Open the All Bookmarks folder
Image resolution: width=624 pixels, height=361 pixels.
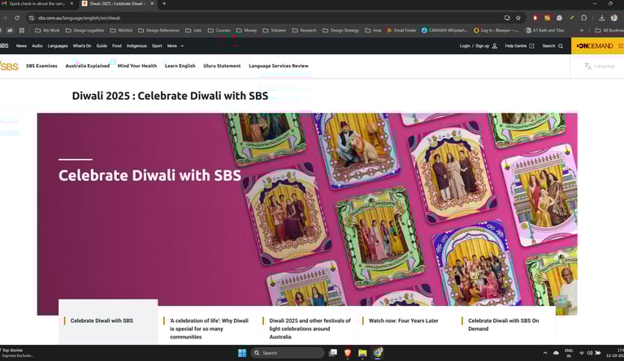coord(609,30)
